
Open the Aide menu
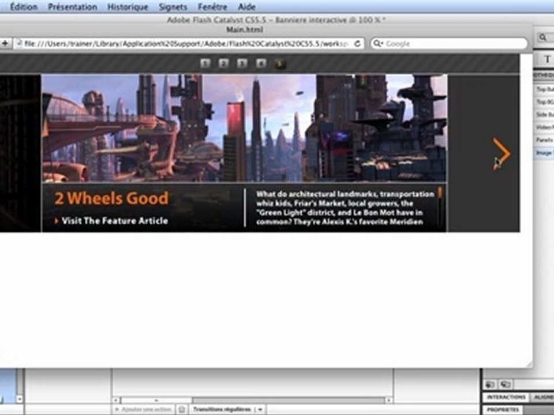[246, 7]
